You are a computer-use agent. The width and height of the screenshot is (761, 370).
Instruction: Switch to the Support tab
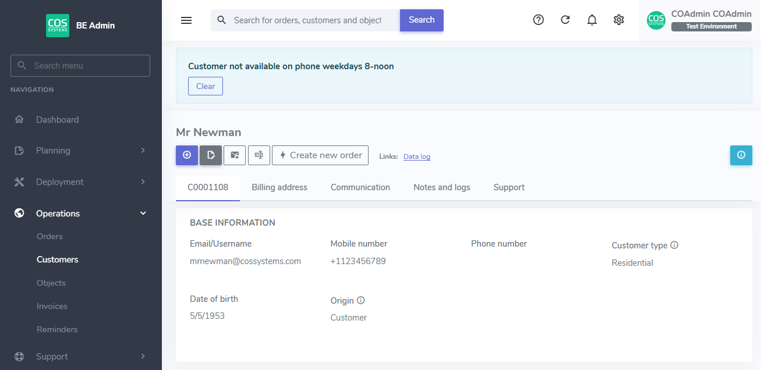(509, 187)
